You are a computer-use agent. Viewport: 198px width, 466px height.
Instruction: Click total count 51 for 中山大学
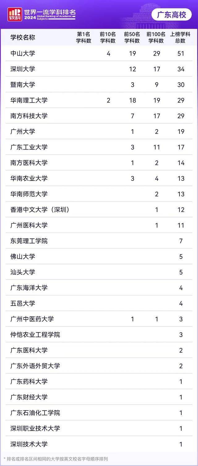tap(181, 53)
